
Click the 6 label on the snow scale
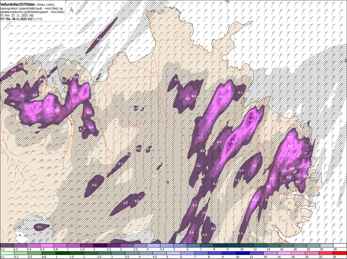[187, 249]
